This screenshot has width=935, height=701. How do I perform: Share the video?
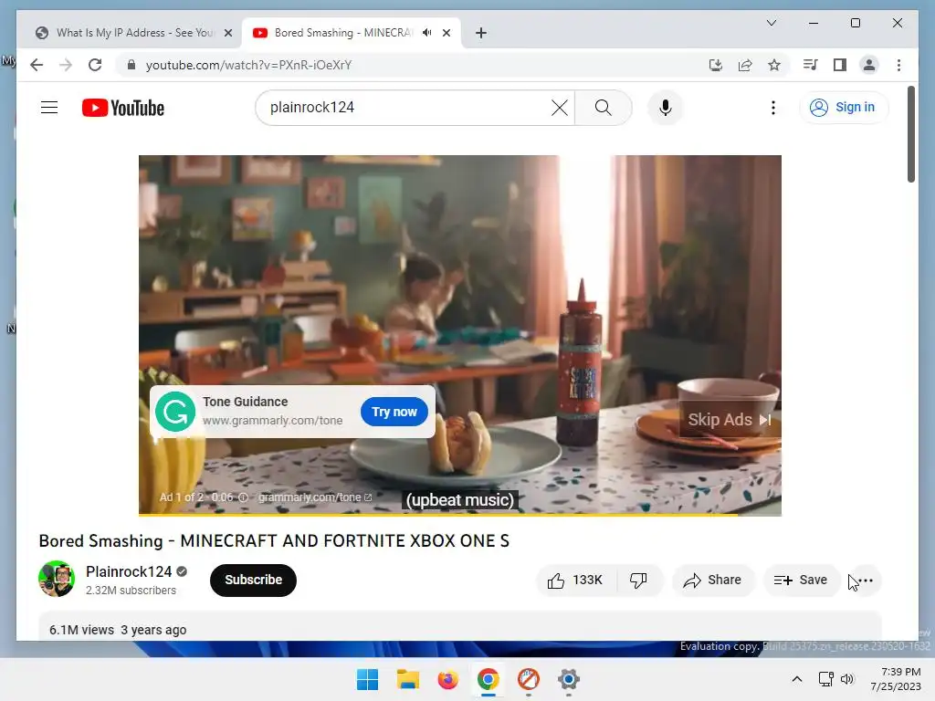(713, 580)
